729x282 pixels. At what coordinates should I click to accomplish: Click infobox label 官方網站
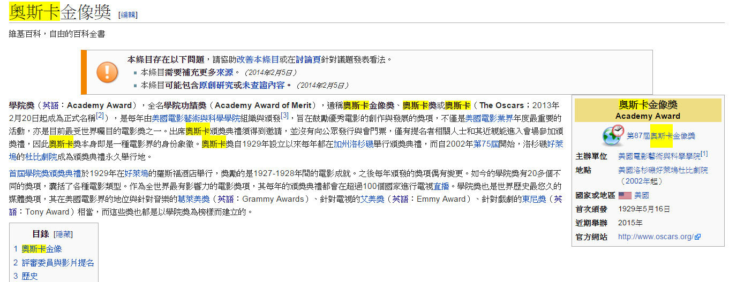click(591, 237)
